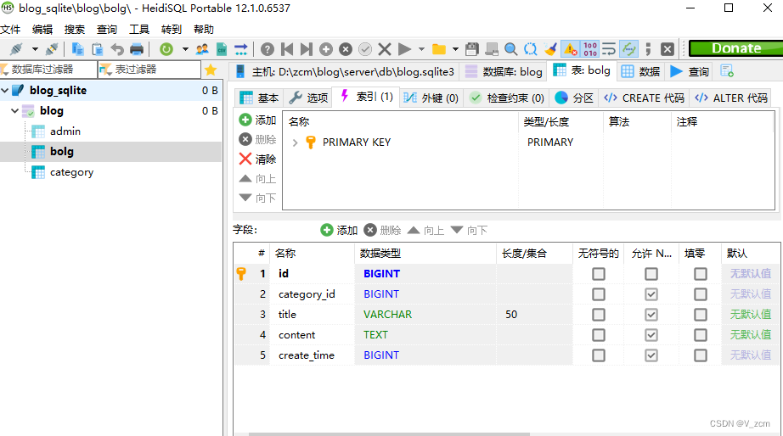Toggle the binary 100/010 display icon
Viewport: 783px width, 436px height.
[589, 49]
